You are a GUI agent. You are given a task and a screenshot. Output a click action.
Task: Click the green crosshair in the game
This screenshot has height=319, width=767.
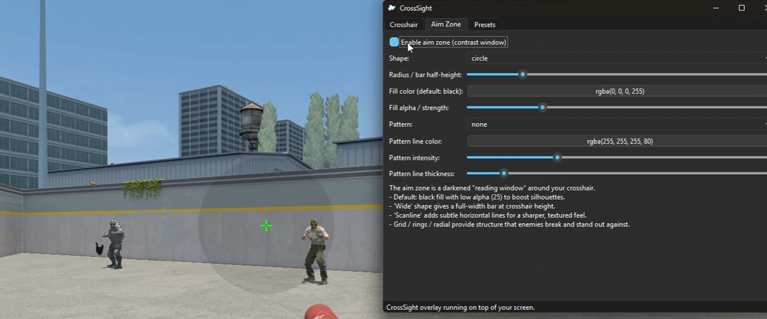tap(266, 226)
